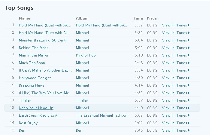215x135 pixels.
Task: Open 'The Essential Michael Jackson' album
Action: (x=101, y=115)
